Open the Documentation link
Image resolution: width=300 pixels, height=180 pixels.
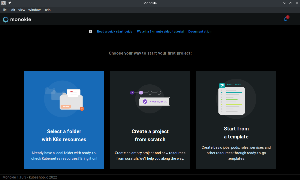[x=200, y=32]
